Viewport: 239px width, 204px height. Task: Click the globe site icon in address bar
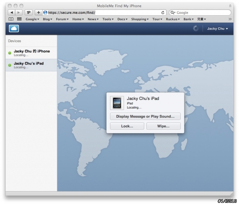(x=45, y=13)
